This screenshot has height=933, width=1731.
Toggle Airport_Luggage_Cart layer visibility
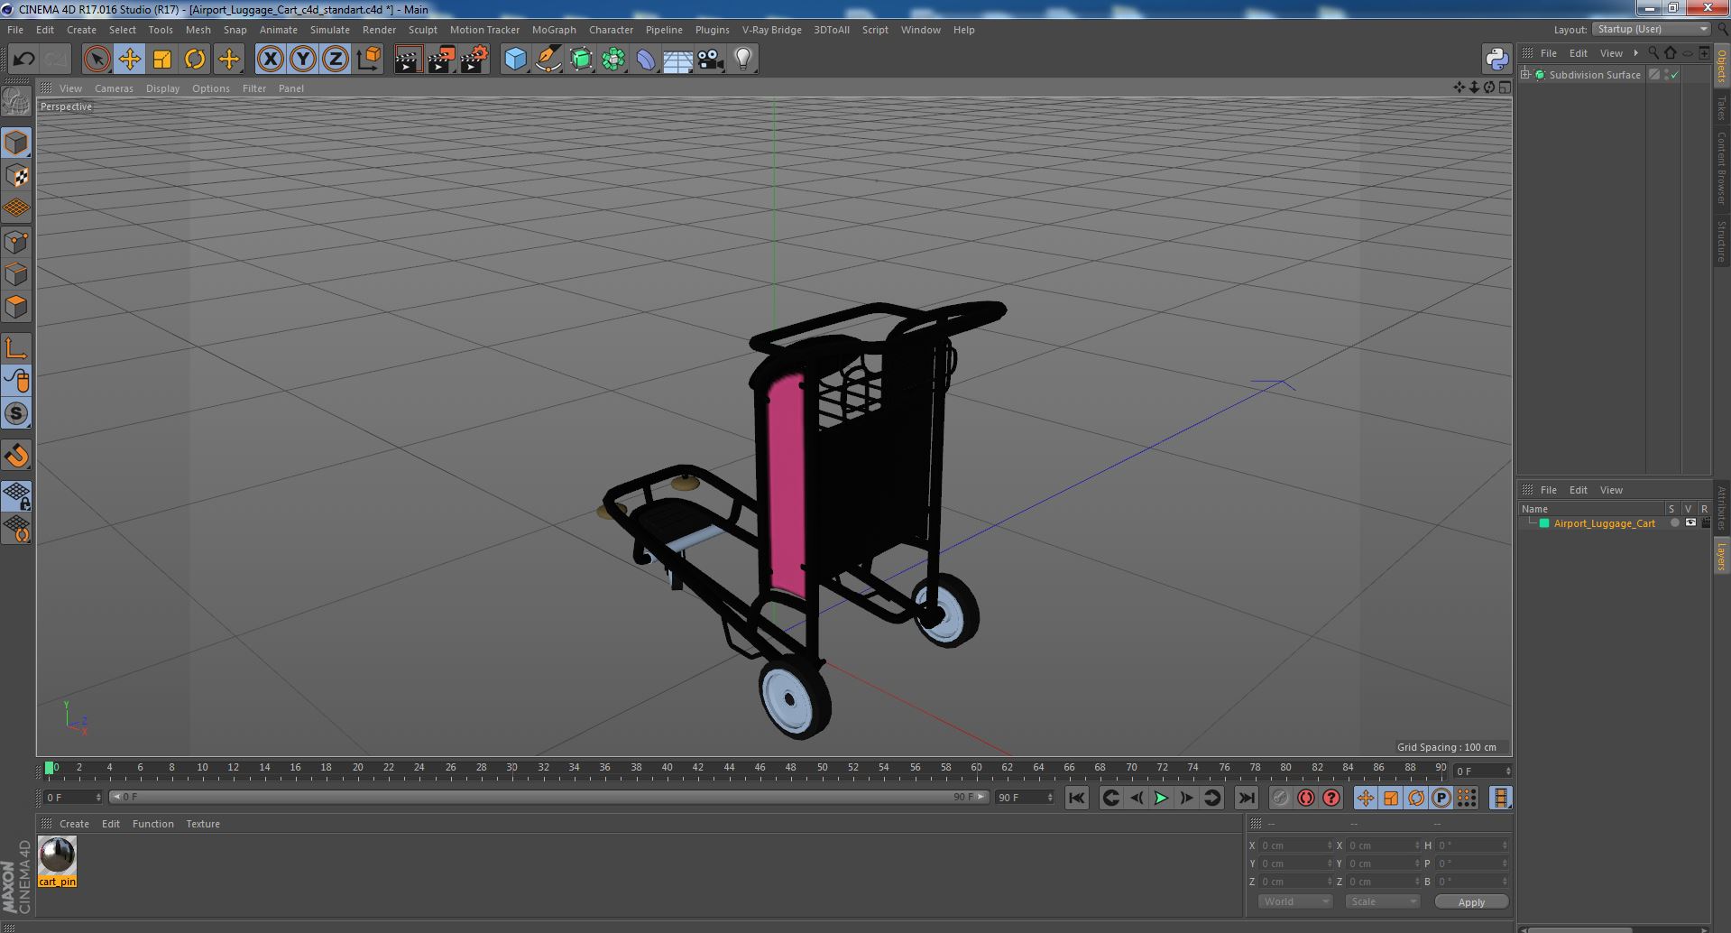1690,522
